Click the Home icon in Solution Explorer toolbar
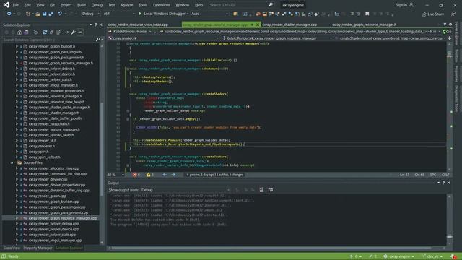This screenshot has width=462, height=260. click(x=19, y=32)
